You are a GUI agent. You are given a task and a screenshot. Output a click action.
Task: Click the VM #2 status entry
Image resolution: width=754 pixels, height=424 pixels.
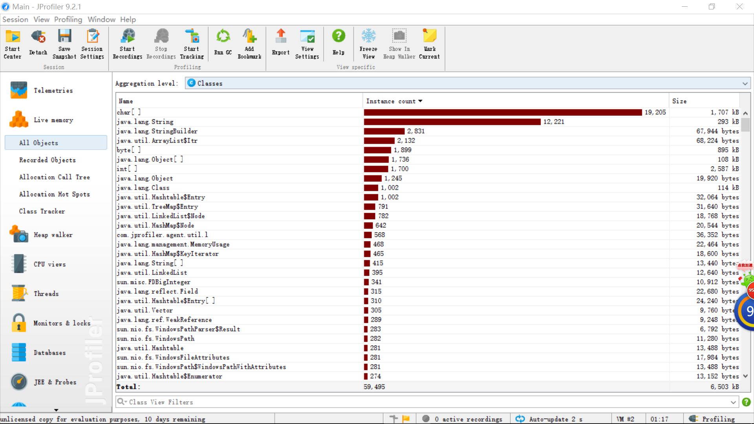click(625, 419)
